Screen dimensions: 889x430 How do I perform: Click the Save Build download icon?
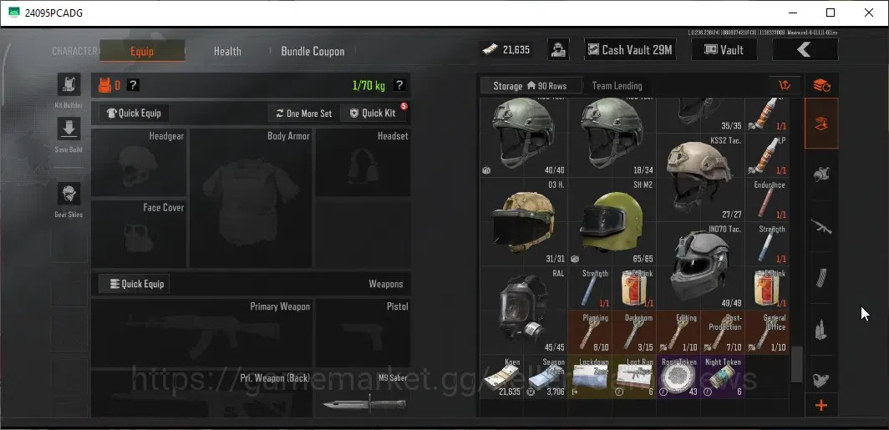pos(69,129)
